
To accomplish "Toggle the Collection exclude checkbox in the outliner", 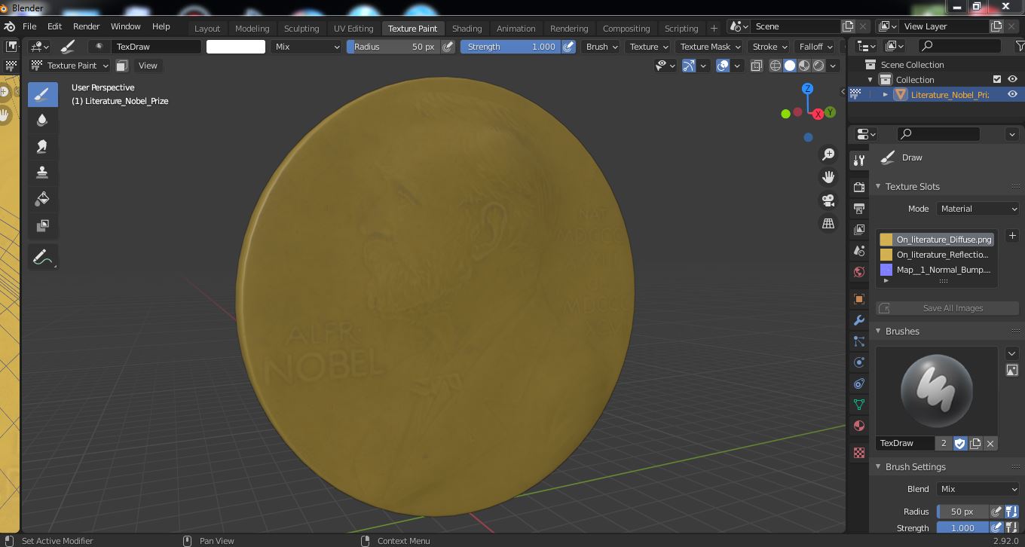I will (997, 79).
